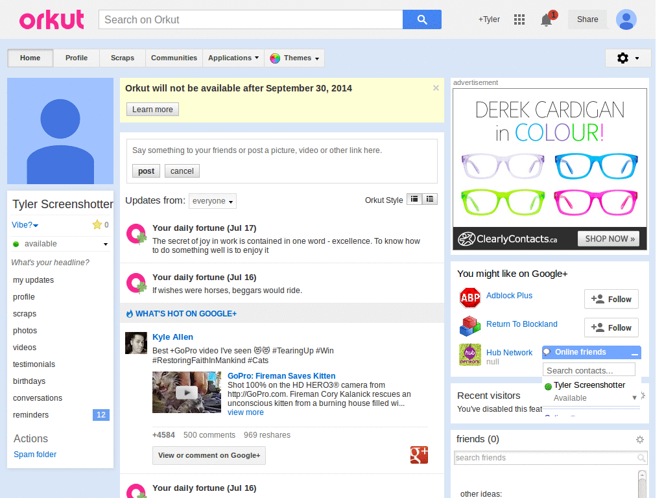The width and height of the screenshot is (664, 498).
Task: Play the GoPro kitten video thumbnail
Action: [187, 392]
